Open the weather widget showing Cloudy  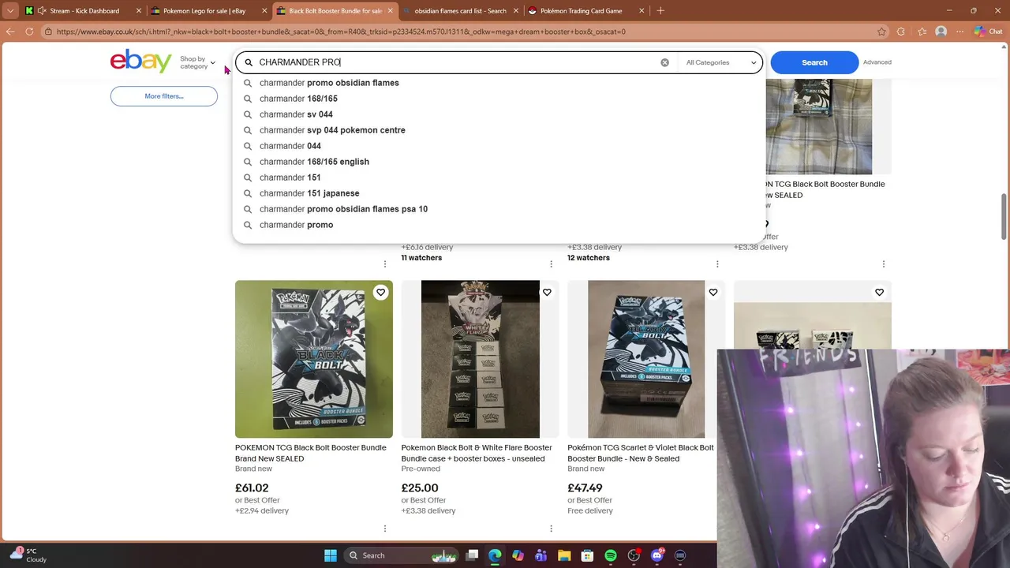(x=28, y=555)
